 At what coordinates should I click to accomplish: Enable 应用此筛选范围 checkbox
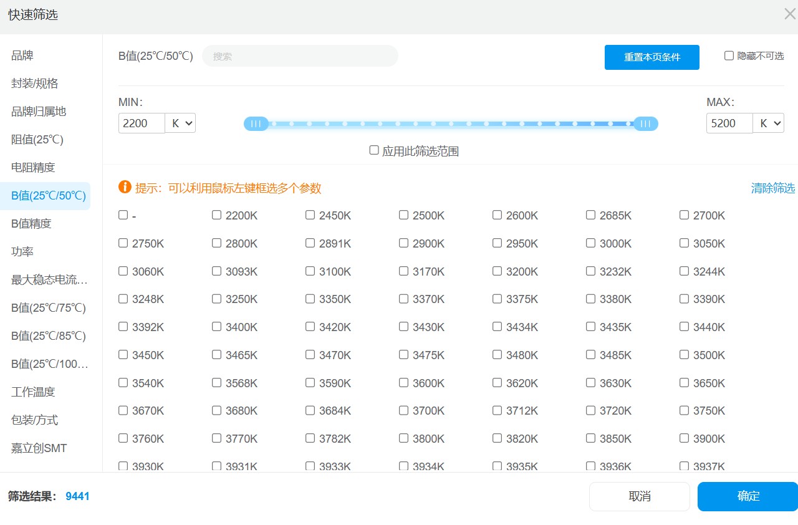pos(374,150)
